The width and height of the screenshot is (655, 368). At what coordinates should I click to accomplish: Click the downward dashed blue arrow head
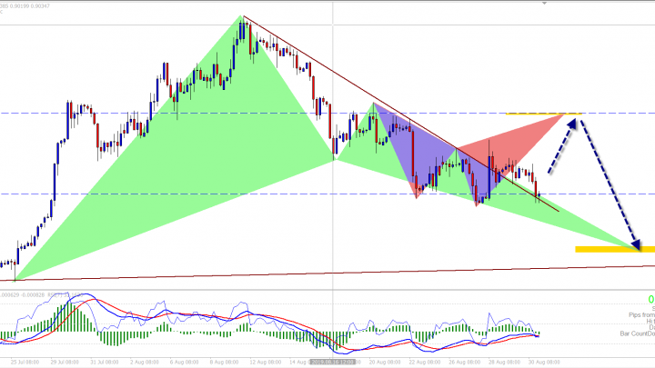click(x=635, y=244)
